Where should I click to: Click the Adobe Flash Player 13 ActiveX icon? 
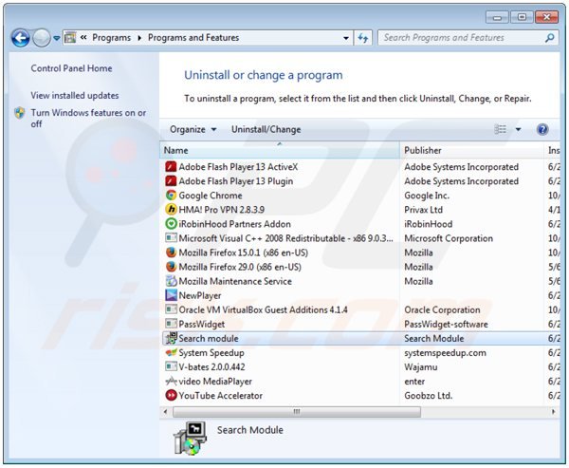pos(171,167)
